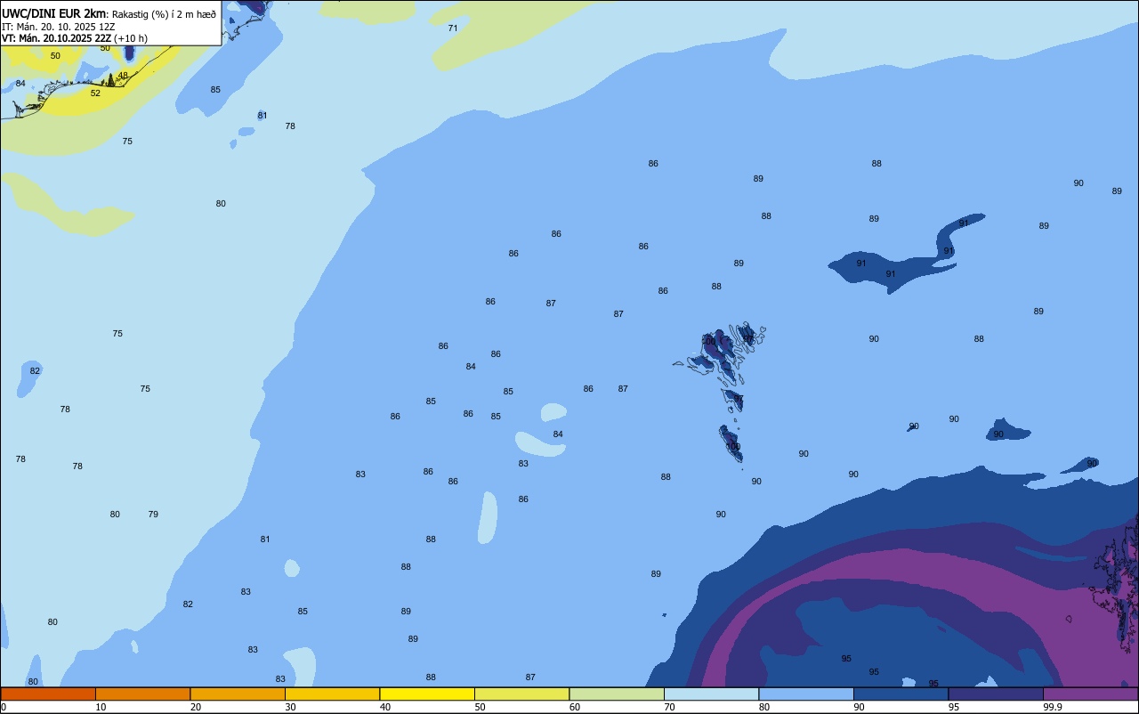Click the light blue 80–90 legend segment
This screenshot has width=1139, height=714.
tap(806, 694)
